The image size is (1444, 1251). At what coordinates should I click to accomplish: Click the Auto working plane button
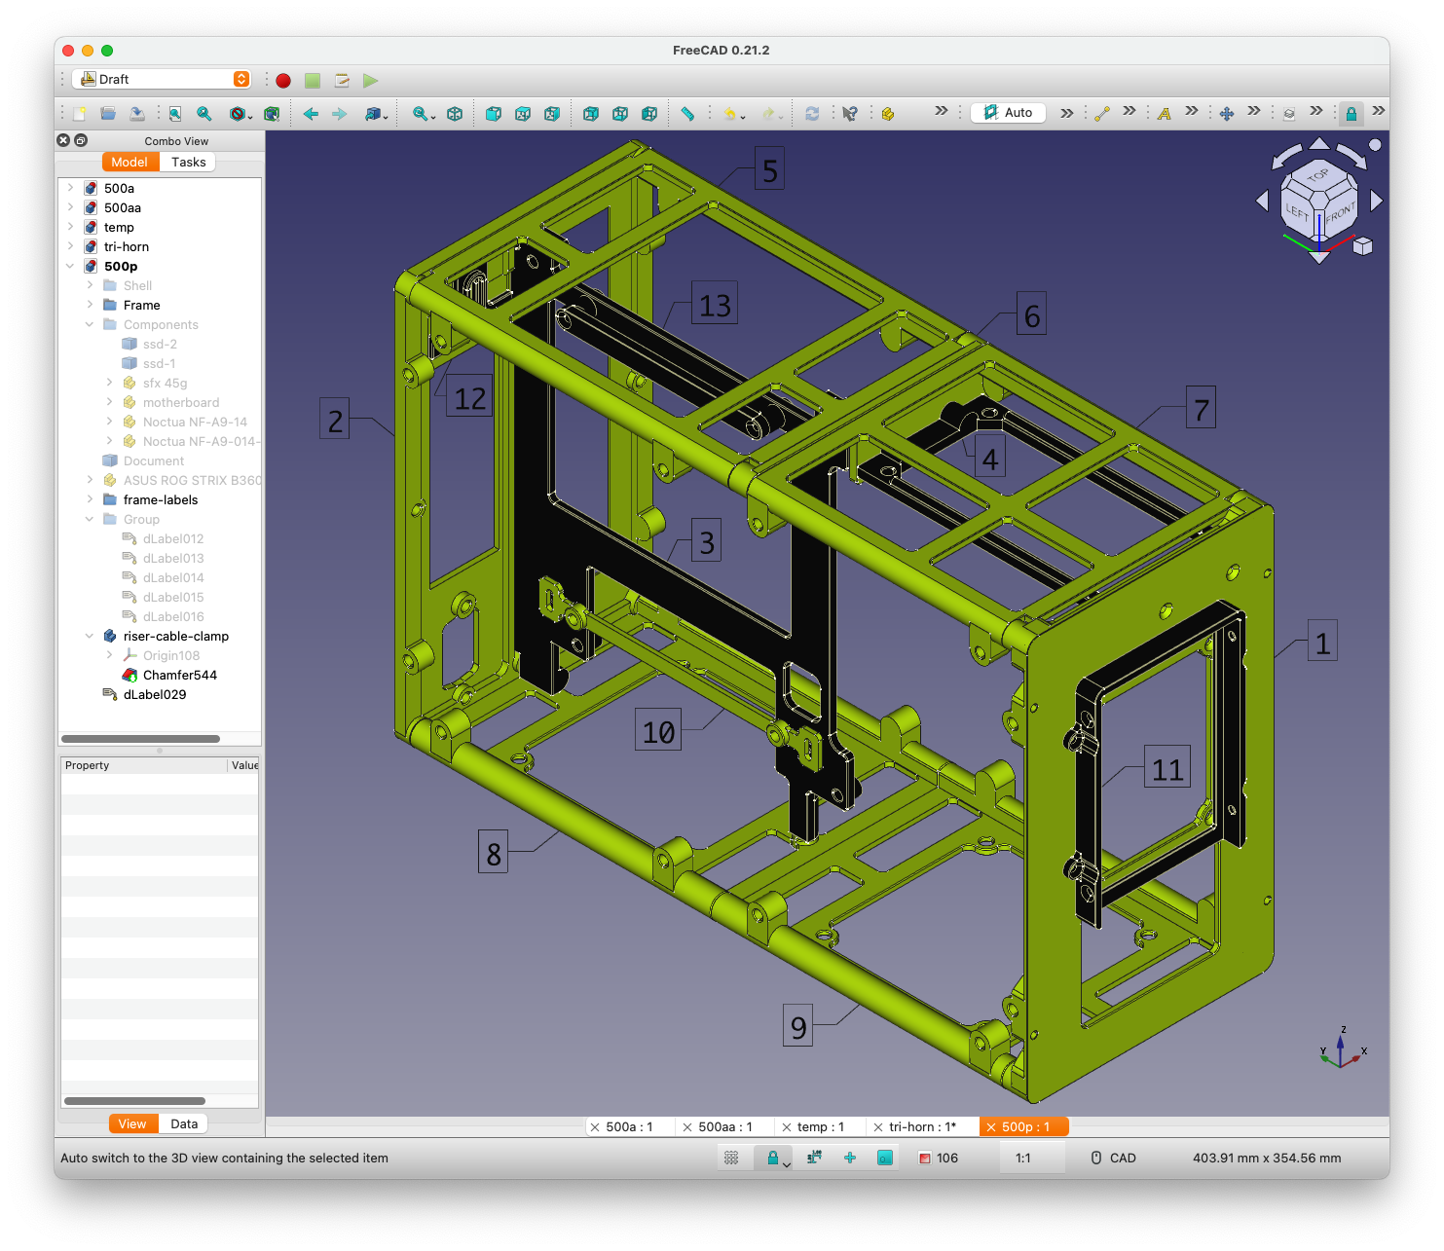pos(1009,113)
